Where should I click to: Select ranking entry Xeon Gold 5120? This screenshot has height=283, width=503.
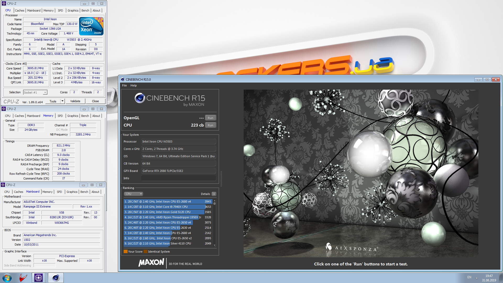tap(168, 212)
